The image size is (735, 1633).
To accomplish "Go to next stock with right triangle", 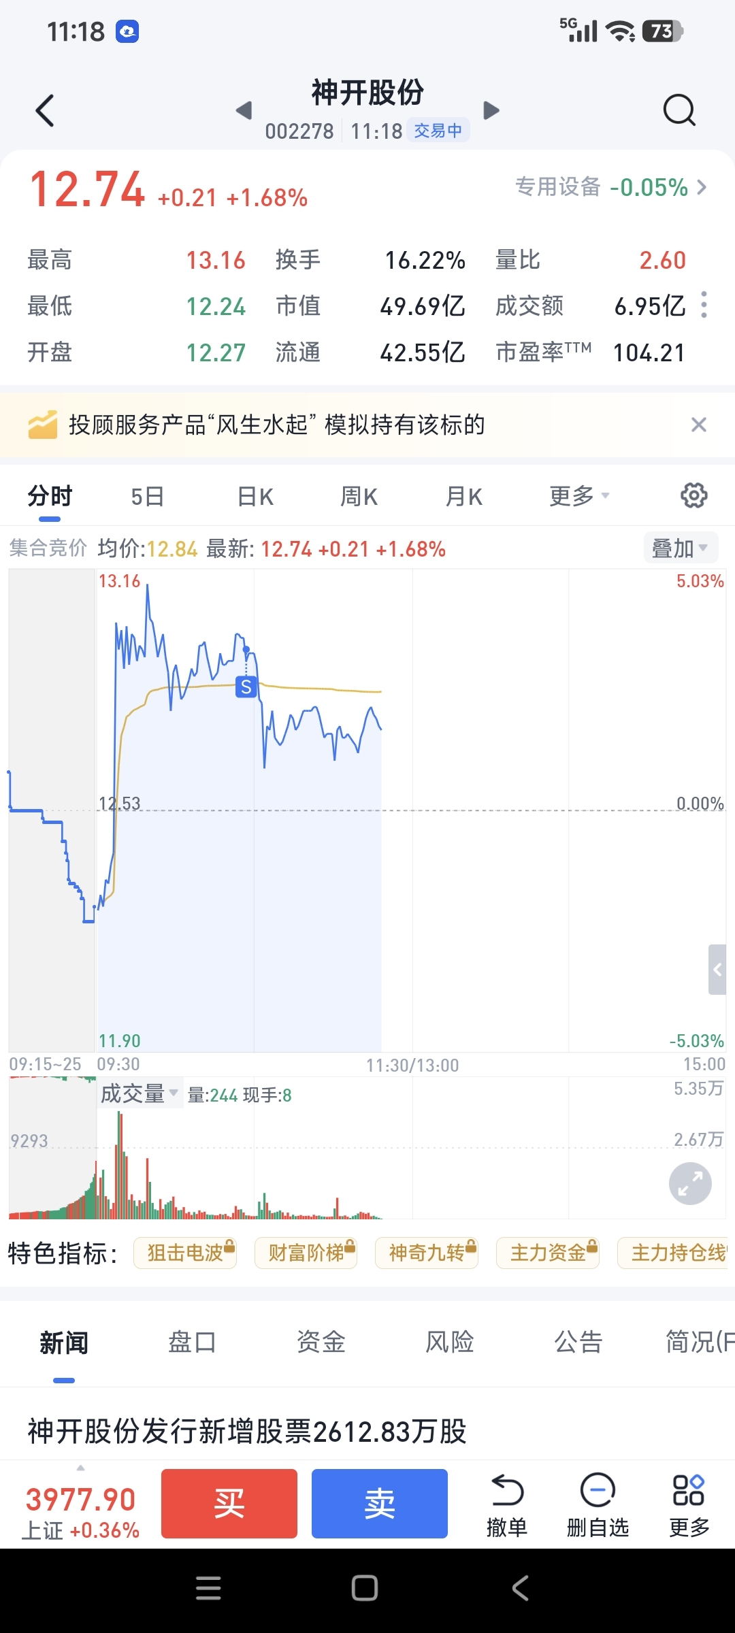I will 491,110.
